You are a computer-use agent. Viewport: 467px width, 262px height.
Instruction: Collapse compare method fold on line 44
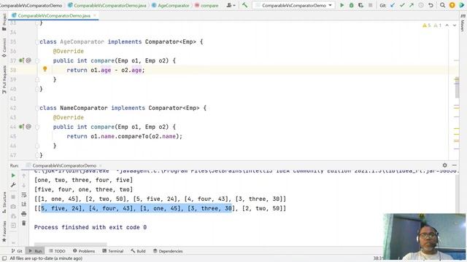[37, 127]
